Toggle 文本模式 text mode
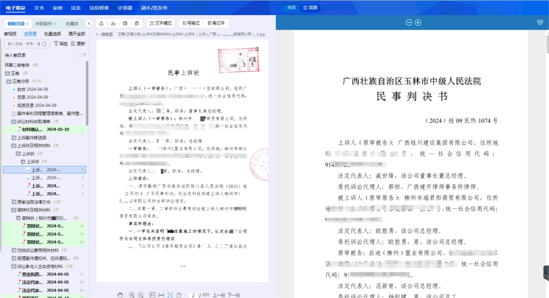Image resolution: width=549 pixels, height=298 pixels. click(x=160, y=23)
